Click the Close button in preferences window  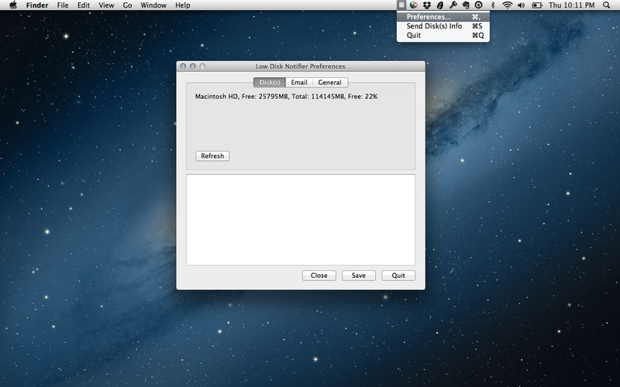319,276
